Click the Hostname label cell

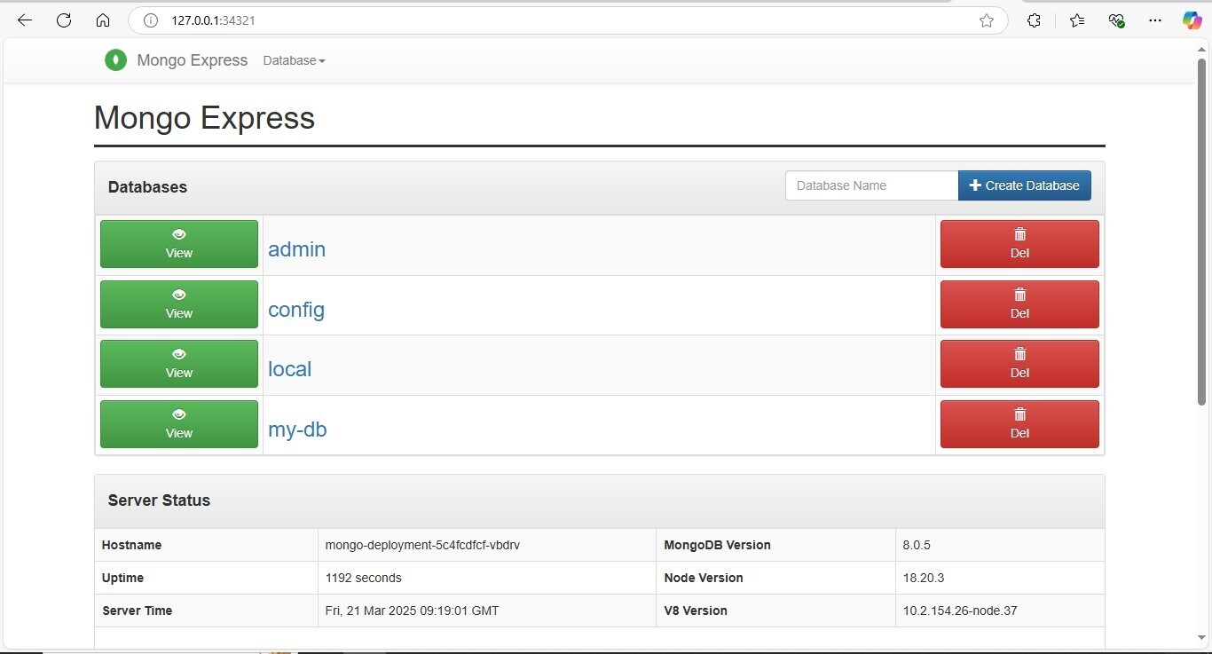[207, 545]
